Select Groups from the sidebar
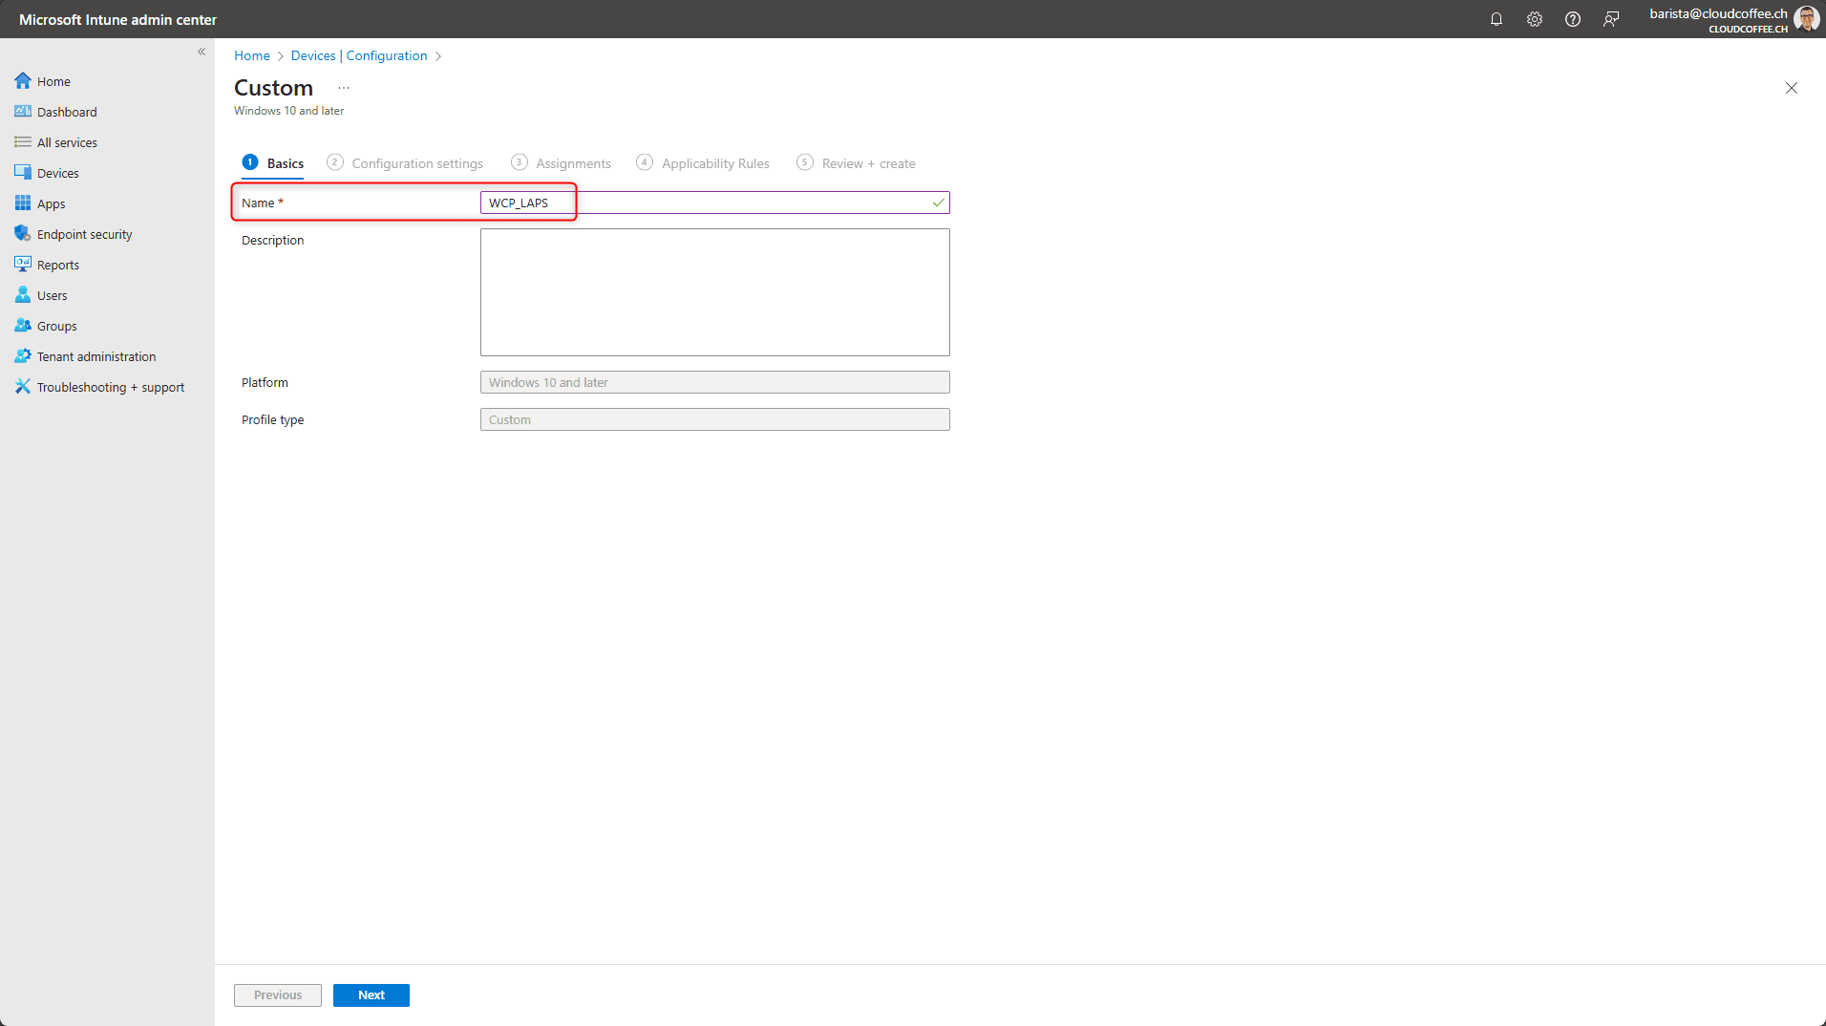 55,325
